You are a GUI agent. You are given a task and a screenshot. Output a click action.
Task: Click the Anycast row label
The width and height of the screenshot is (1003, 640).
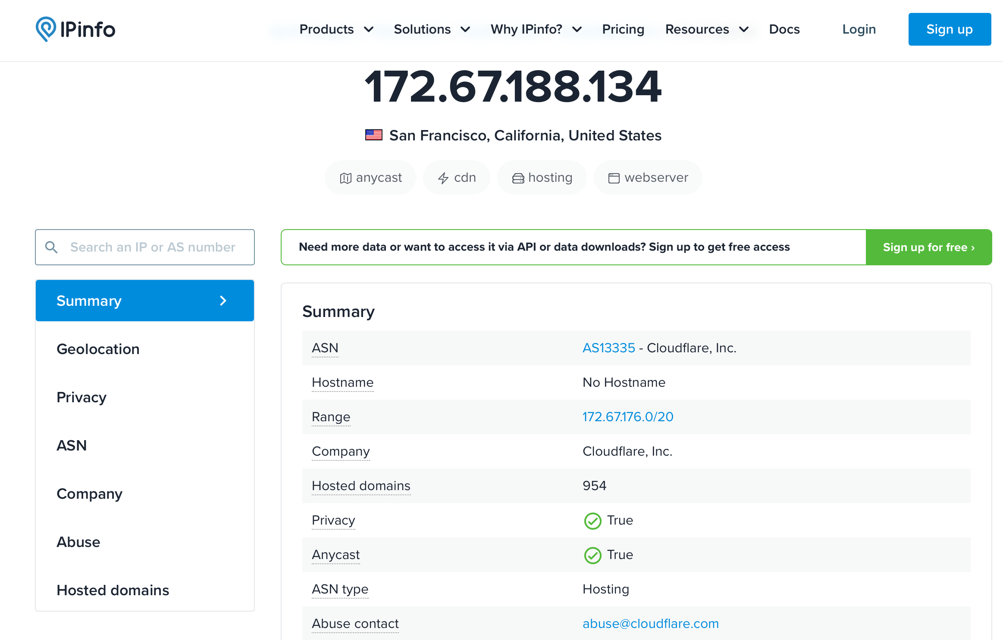(x=336, y=555)
